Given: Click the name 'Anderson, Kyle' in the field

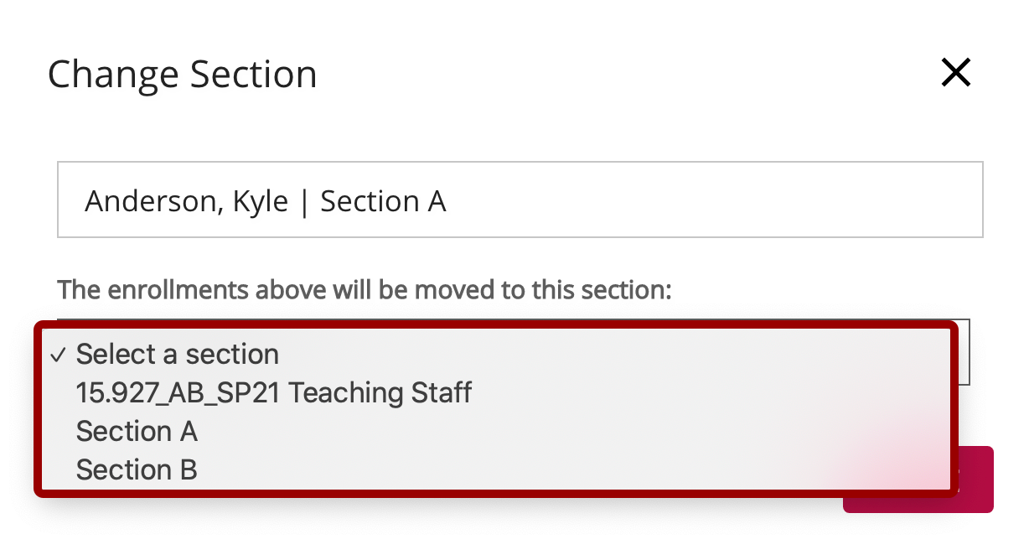Looking at the screenshot, I should 186,202.
